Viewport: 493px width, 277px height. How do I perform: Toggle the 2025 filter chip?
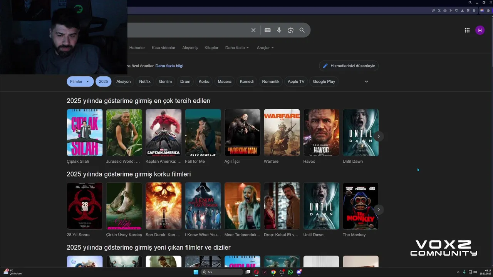[x=103, y=82]
